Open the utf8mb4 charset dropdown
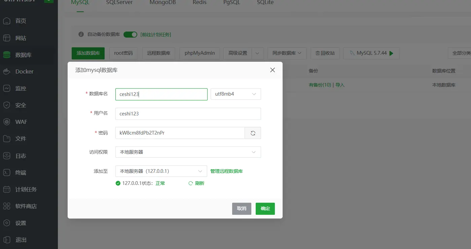 (x=236, y=94)
